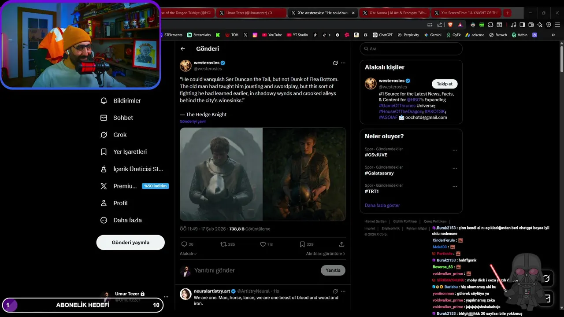Screen dimensions: 564x317
Task: Open Futweb bookmark
Action: (x=498, y=35)
